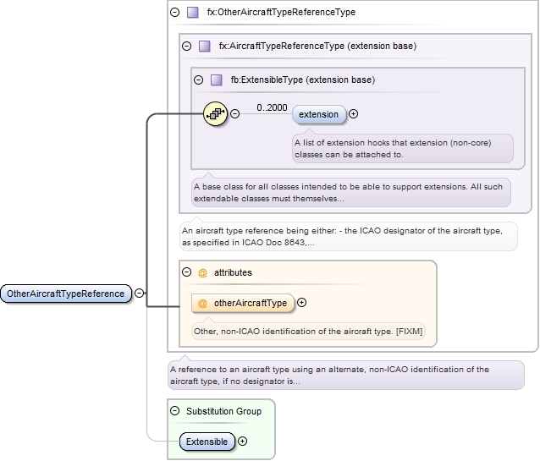The height and width of the screenshot is (461, 540).
Task: Click purple type icon beside fx:AircraftTypeReferenceType
Action: 204,46
